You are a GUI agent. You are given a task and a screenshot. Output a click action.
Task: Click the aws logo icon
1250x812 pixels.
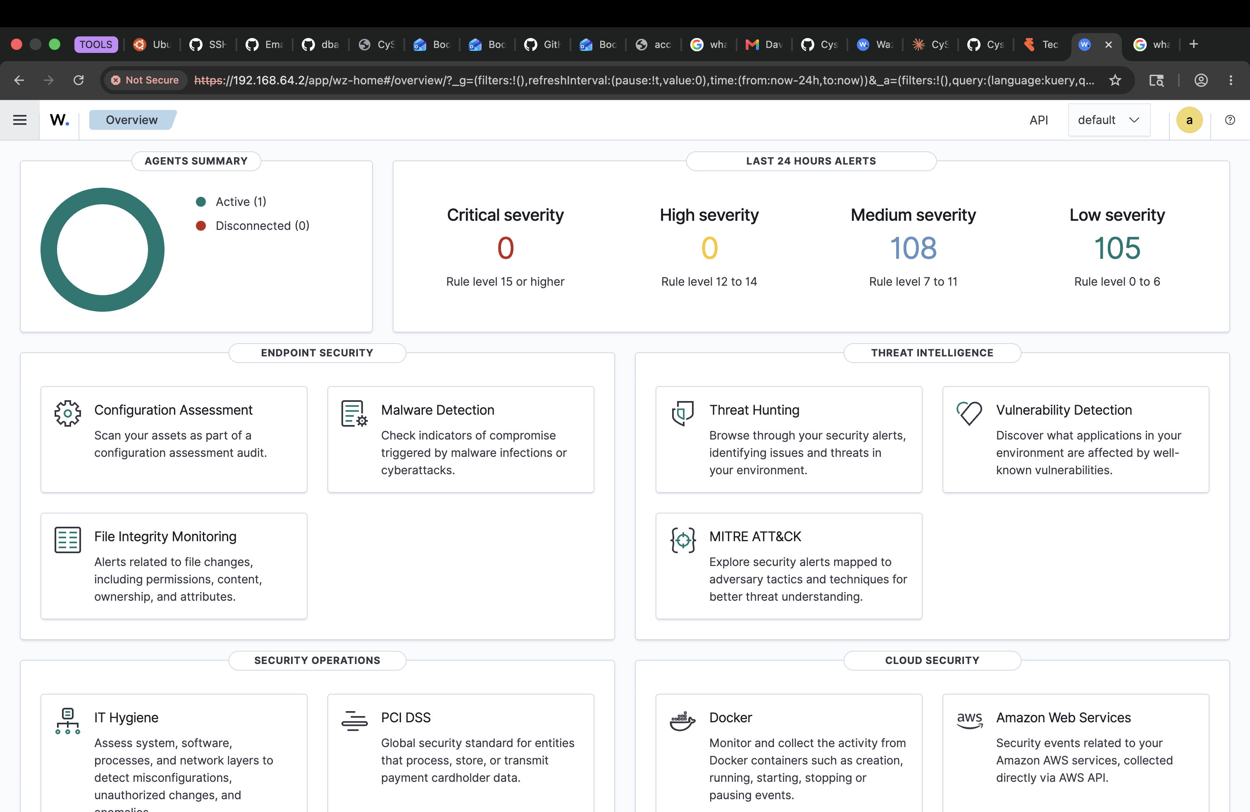tap(970, 720)
